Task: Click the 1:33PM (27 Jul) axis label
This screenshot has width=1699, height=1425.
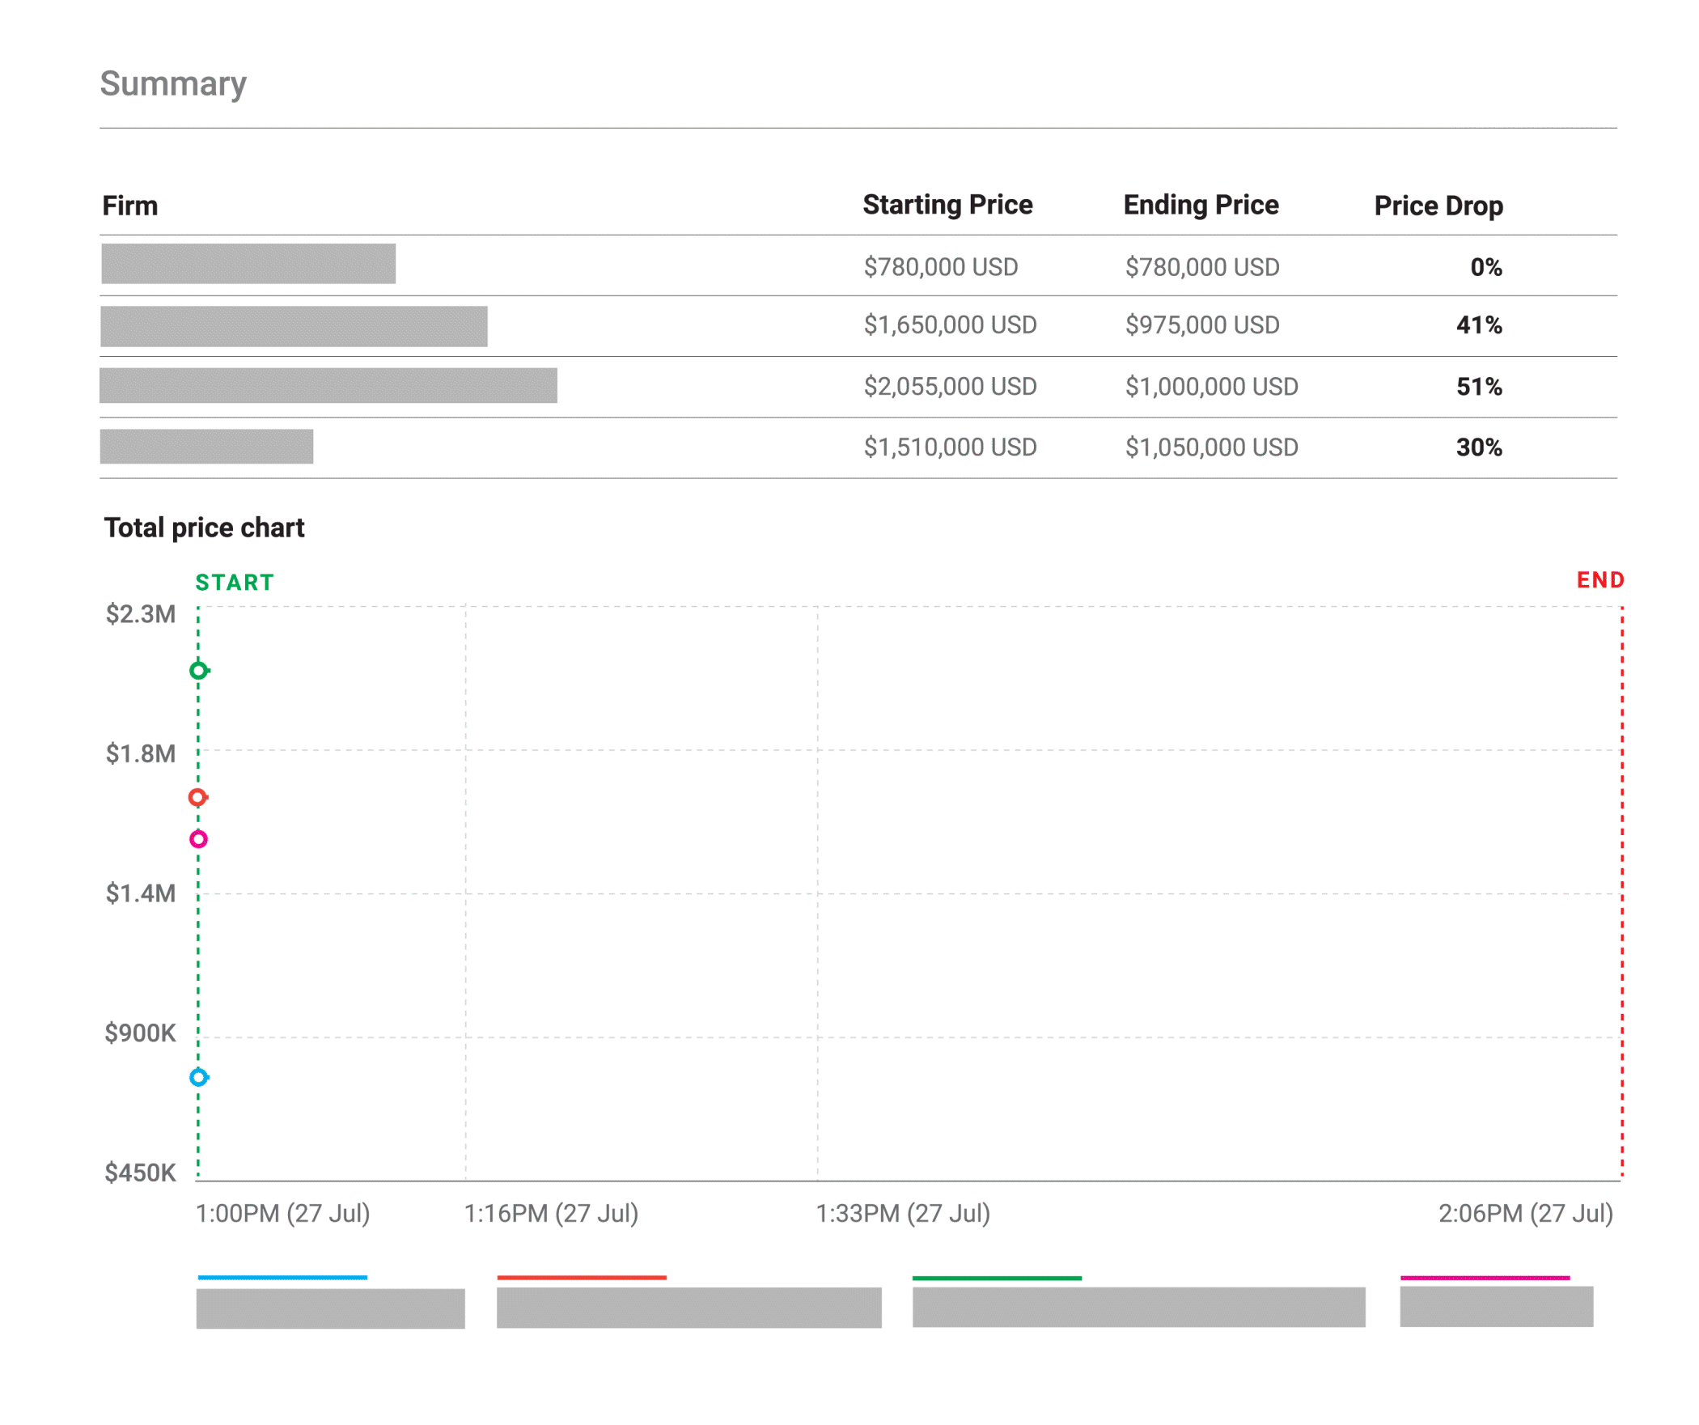Action: tap(904, 1214)
